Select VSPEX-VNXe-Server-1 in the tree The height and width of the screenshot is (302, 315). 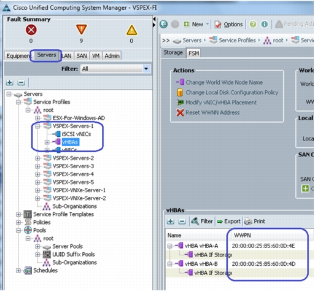click(x=79, y=190)
